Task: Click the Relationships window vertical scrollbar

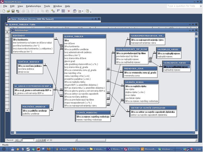Action: (196, 82)
